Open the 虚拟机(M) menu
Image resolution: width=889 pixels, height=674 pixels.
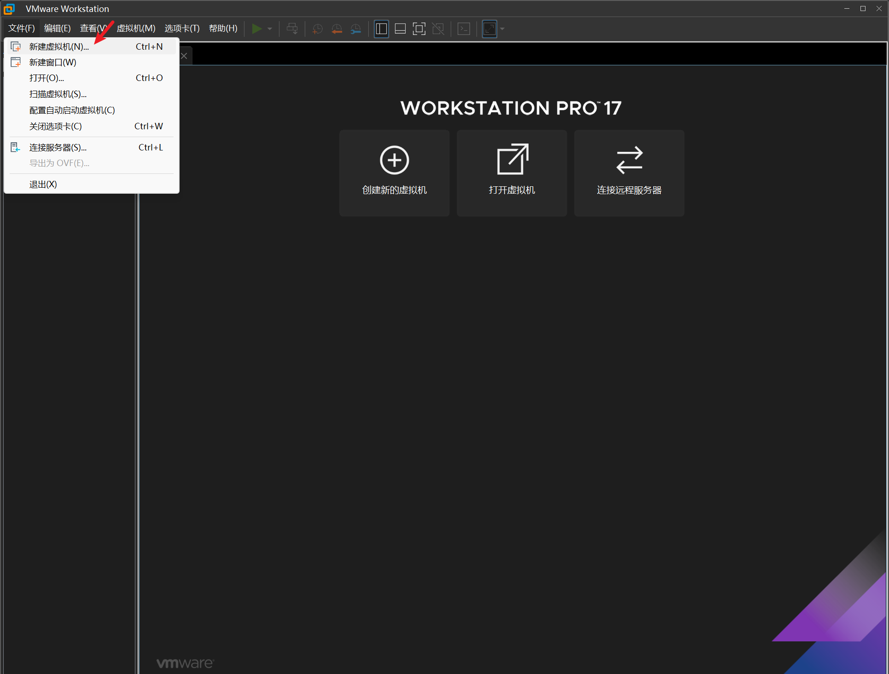136,29
